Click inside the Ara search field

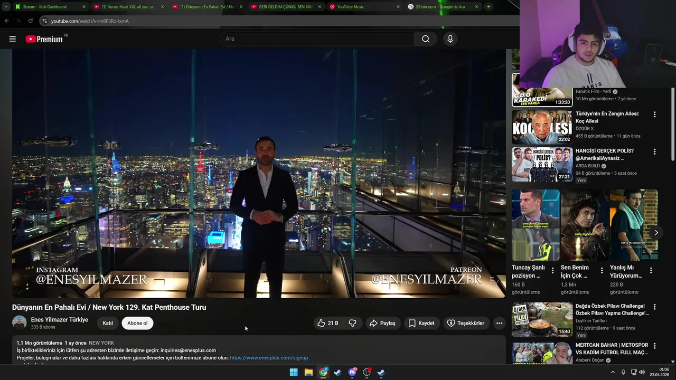click(317, 39)
